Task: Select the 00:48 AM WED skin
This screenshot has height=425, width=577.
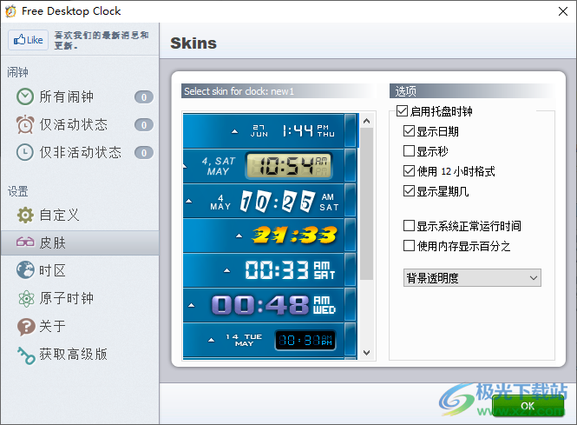Action: [x=270, y=305]
